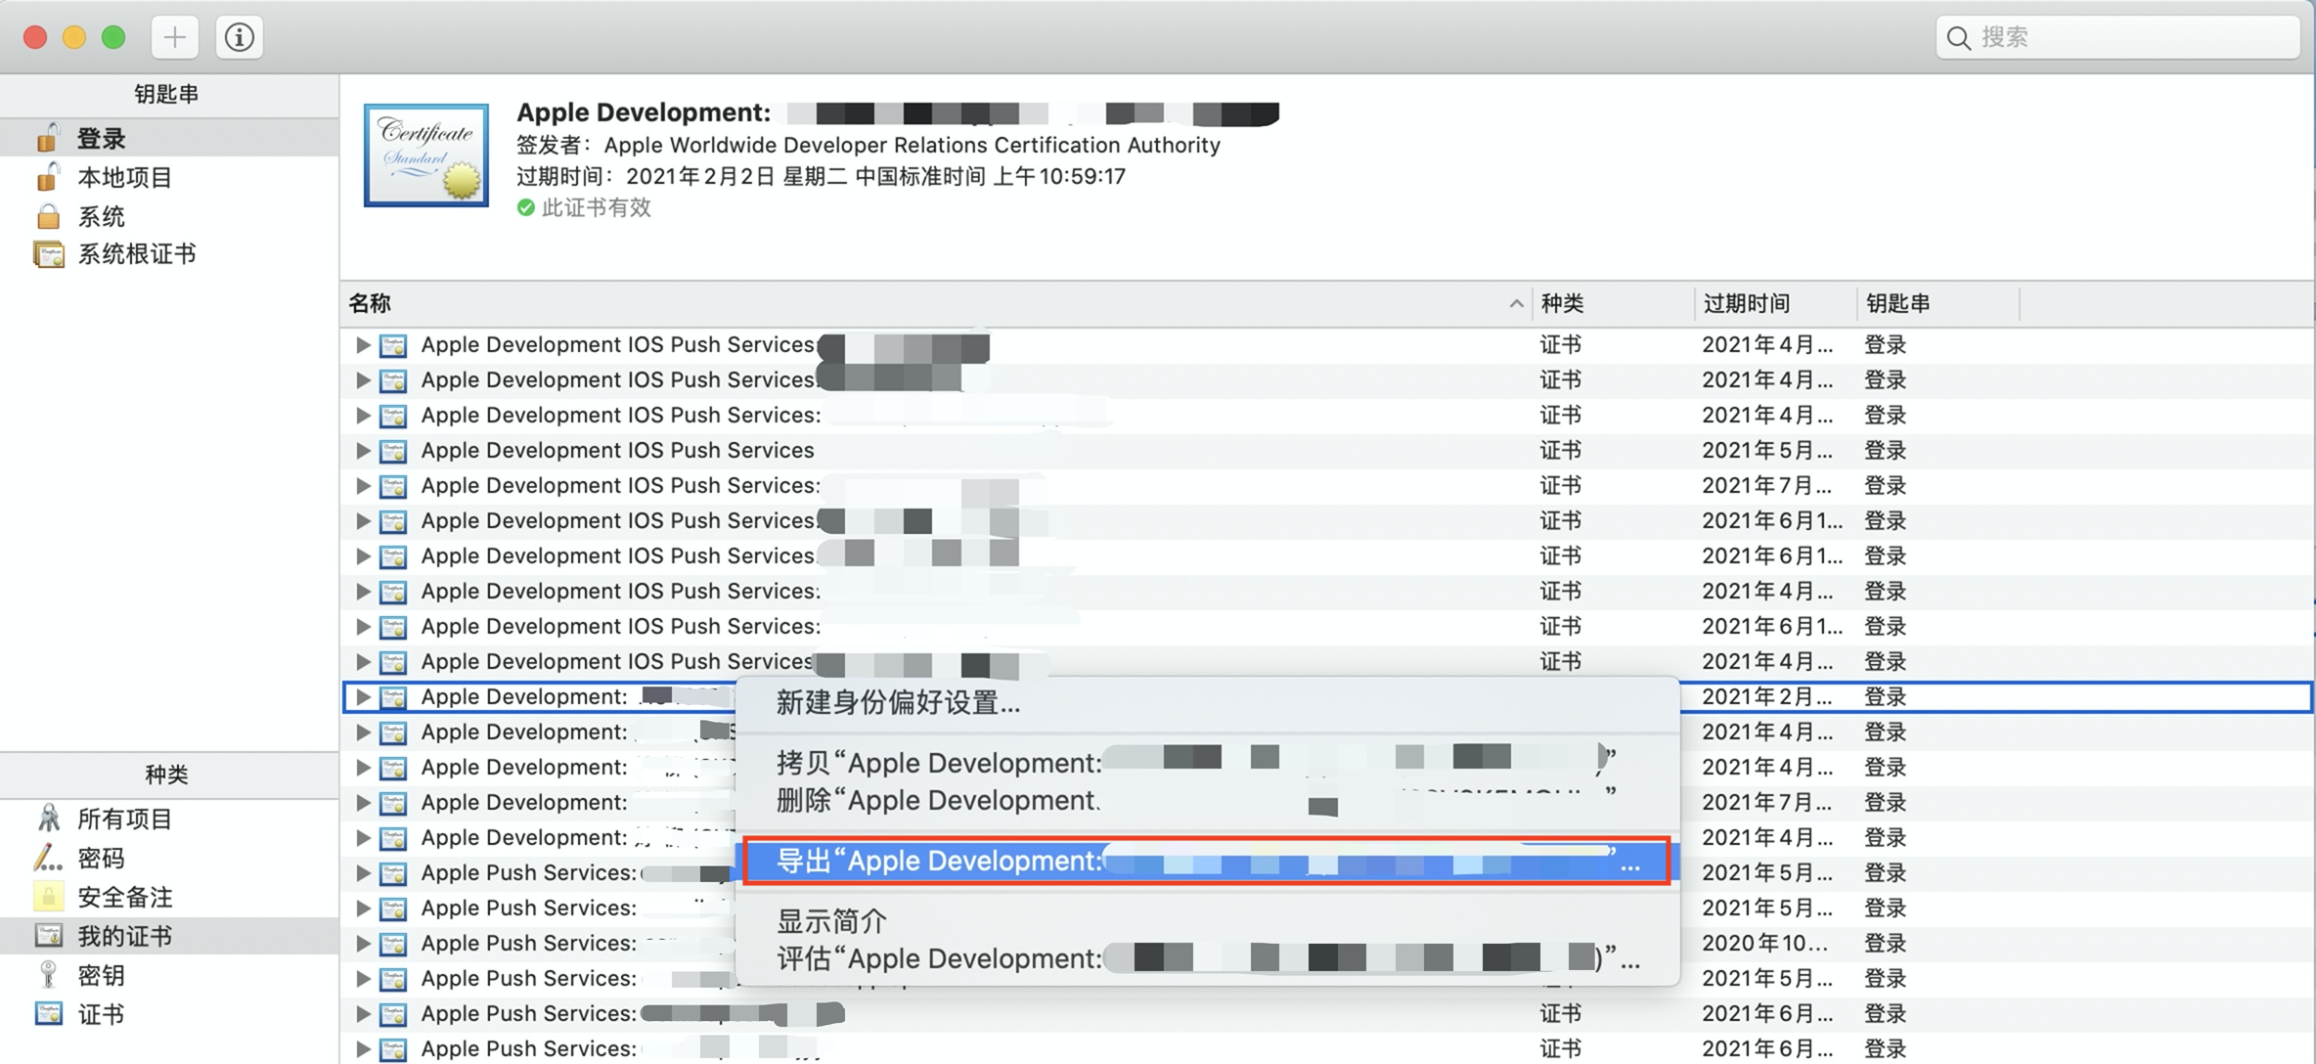Expand Apple Push Services row expiring 2020年10

click(362, 943)
